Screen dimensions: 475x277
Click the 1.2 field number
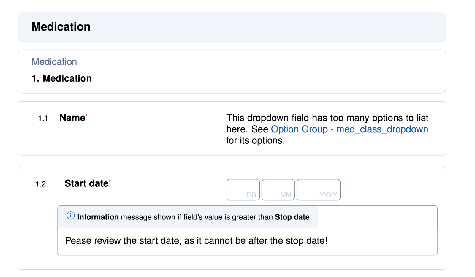(41, 184)
